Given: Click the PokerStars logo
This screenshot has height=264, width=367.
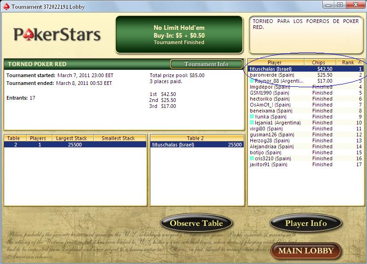Looking at the screenshot, I should (57, 34).
